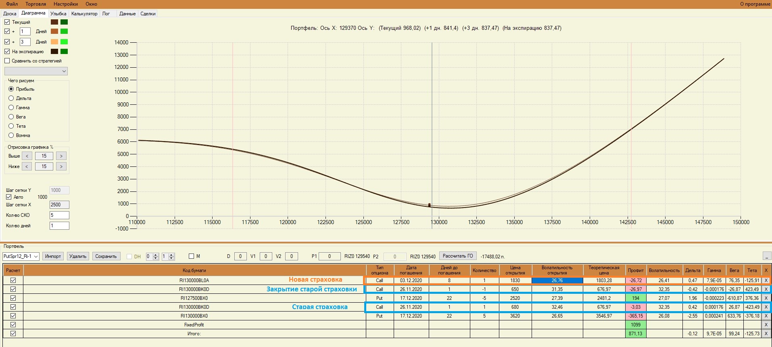Open the strategy comparison dropdown
This screenshot has height=347, width=772.
tap(36, 71)
